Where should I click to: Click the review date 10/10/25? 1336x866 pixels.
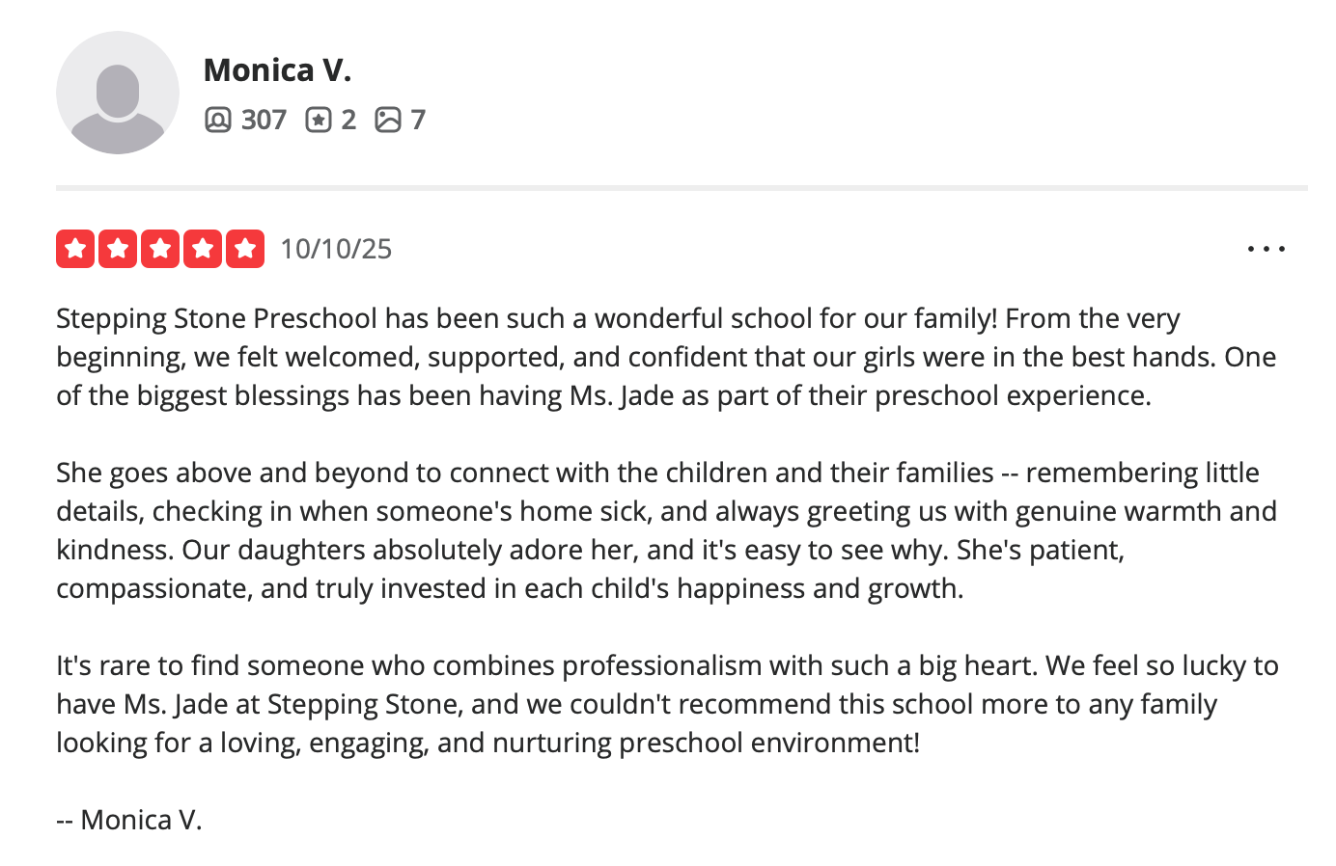336,249
